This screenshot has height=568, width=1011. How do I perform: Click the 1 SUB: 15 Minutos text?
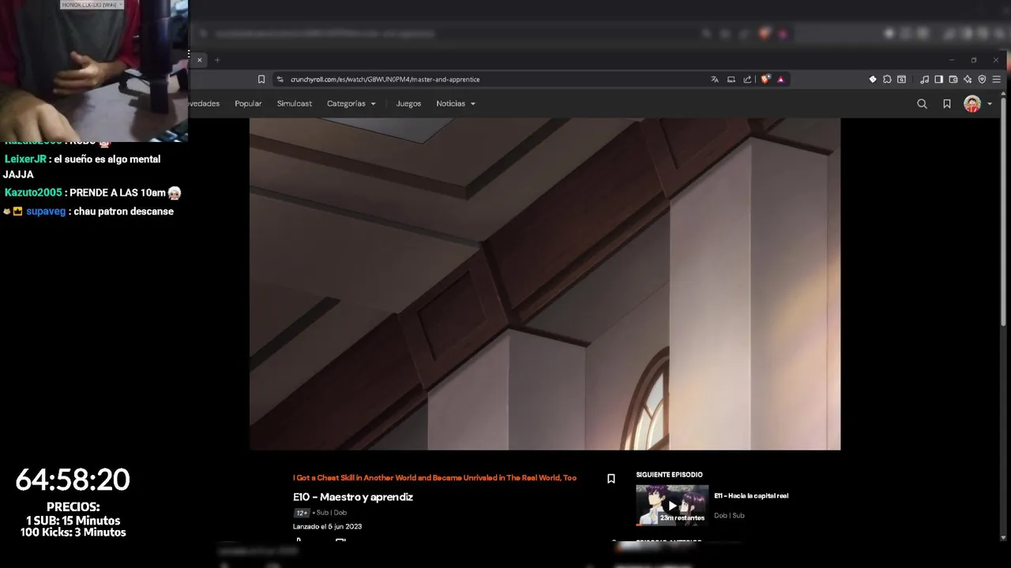click(x=73, y=521)
